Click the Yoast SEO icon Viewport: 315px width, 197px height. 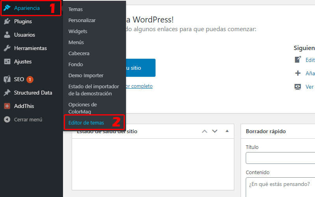pyautogui.click(x=7, y=79)
